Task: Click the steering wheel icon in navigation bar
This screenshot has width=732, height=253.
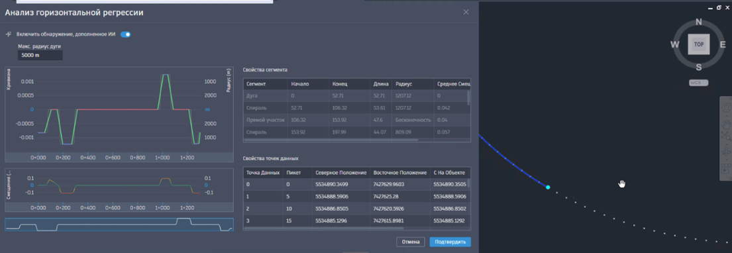Action: coord(727,108)
